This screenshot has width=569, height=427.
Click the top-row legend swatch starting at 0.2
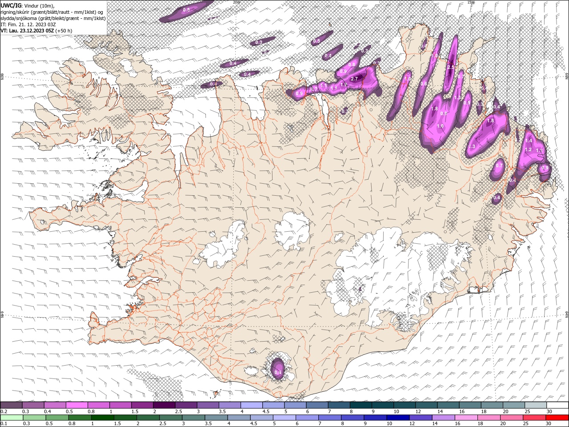[x=11, y=405]
